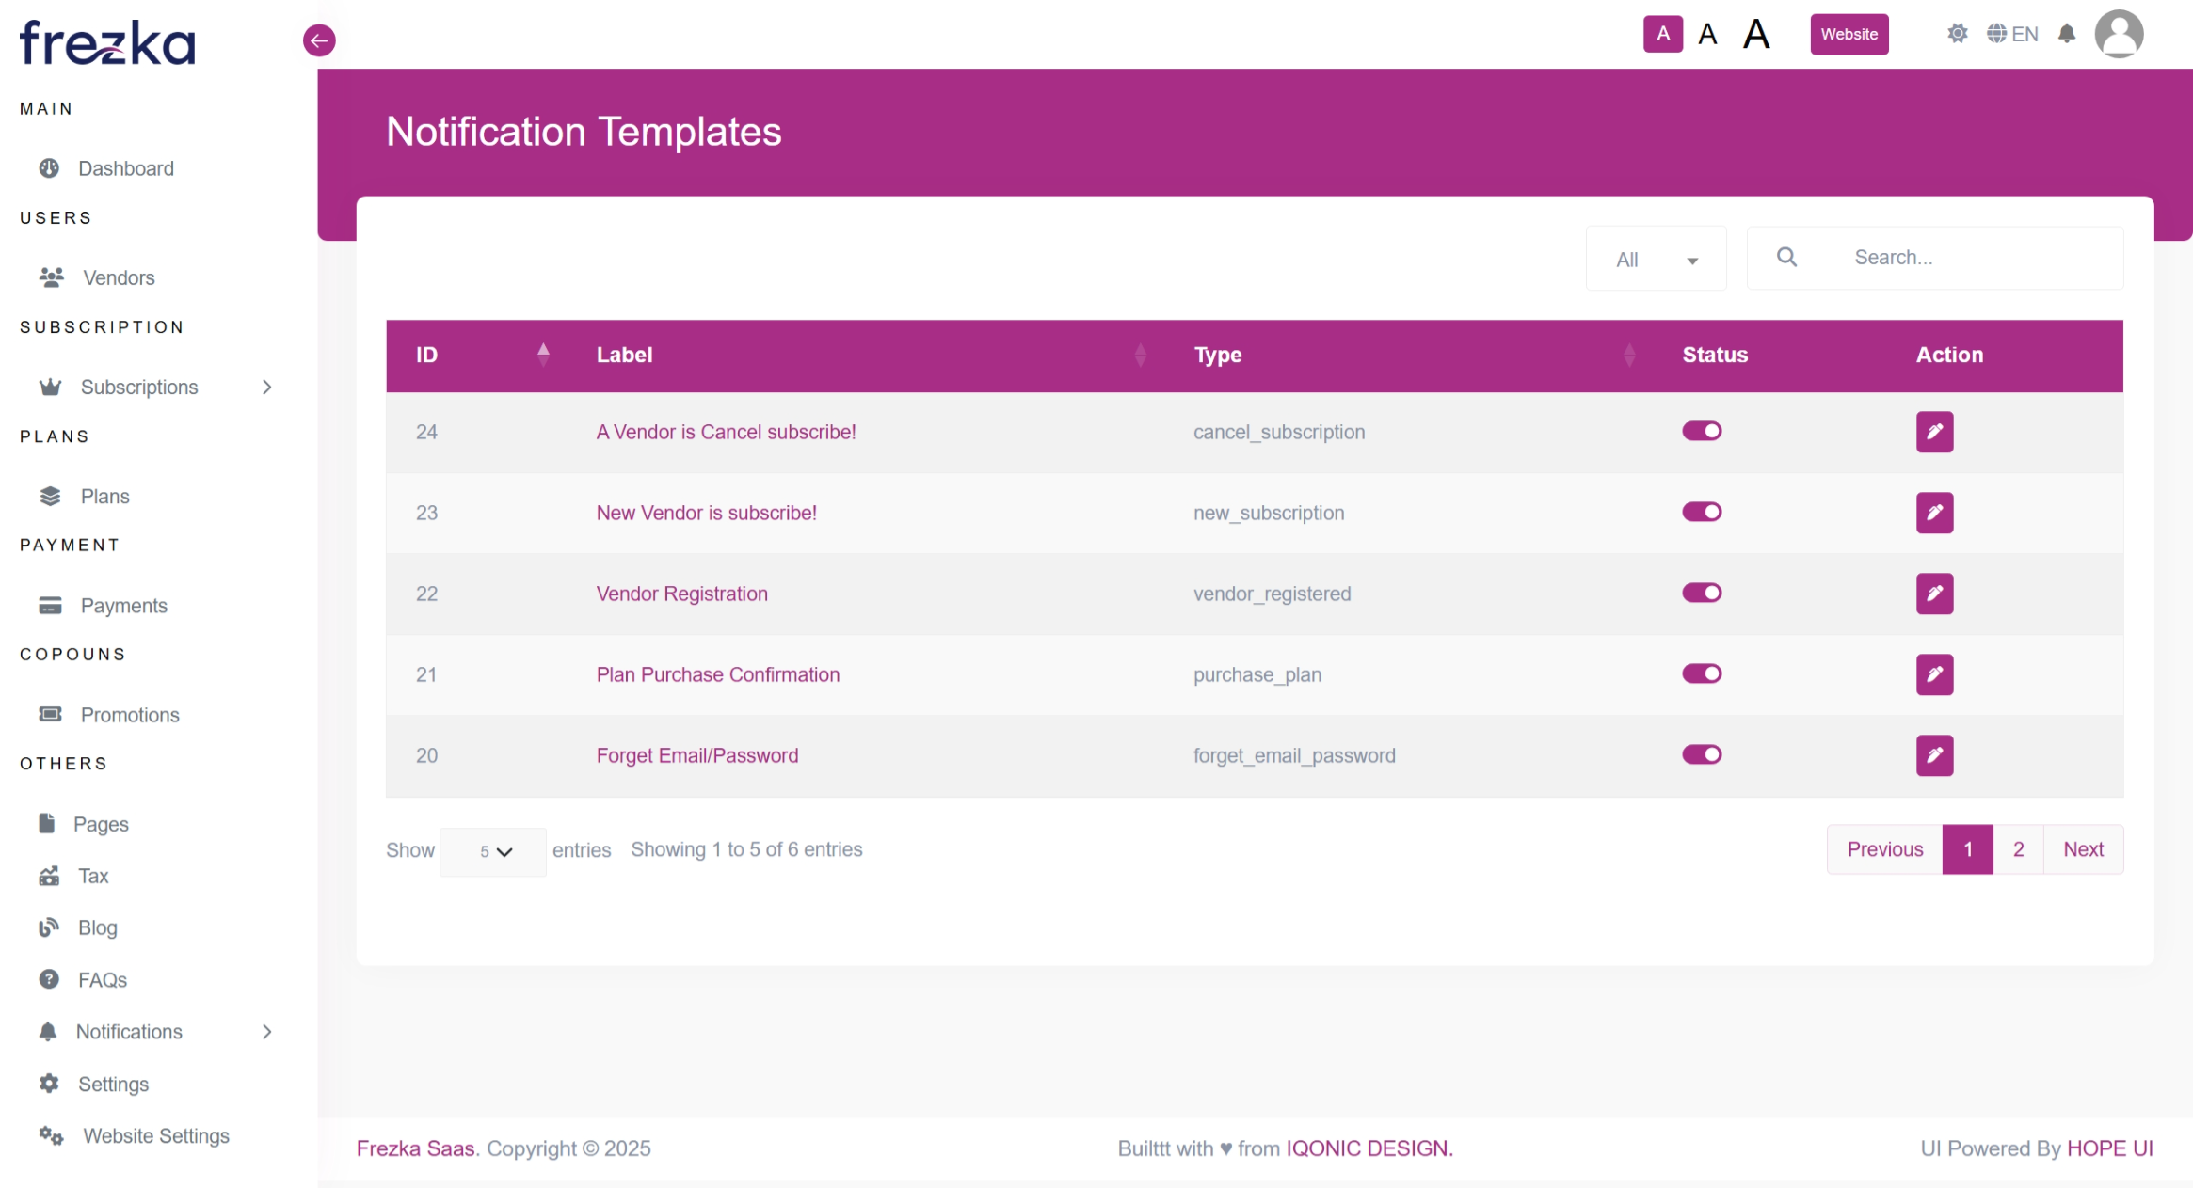
Task: Toggle status of New Vendor is subscribe
Action: 1702,513
